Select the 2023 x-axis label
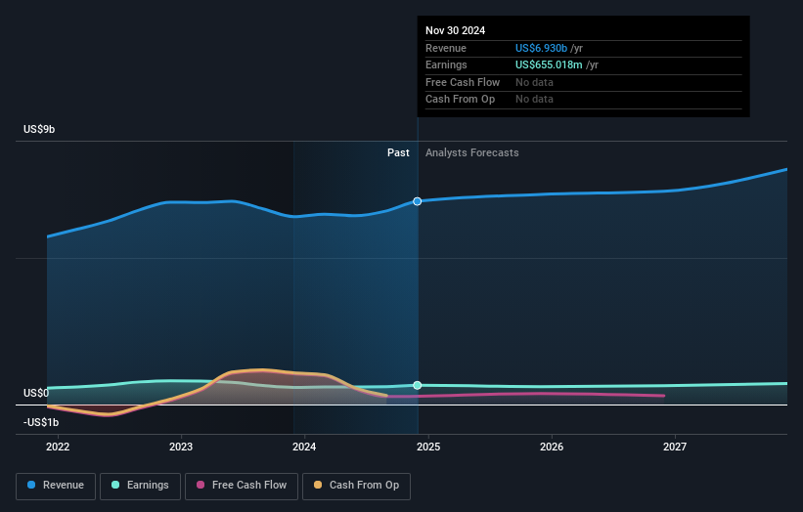 (181, 447)
